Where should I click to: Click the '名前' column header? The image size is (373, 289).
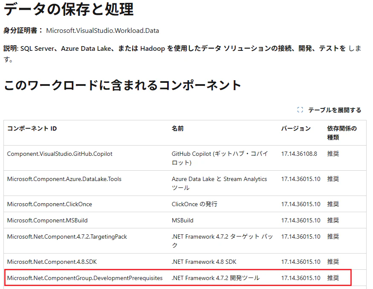[x=178, y=128]
